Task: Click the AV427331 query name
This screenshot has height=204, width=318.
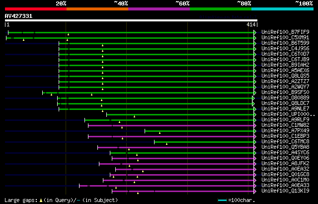Action: click(18, 16)
